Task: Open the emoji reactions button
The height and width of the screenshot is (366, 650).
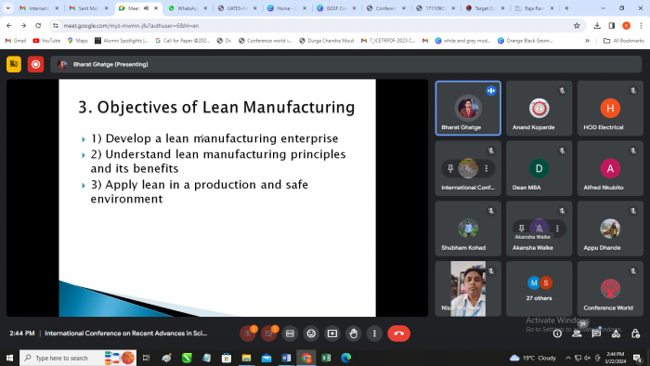Action: 311,333
